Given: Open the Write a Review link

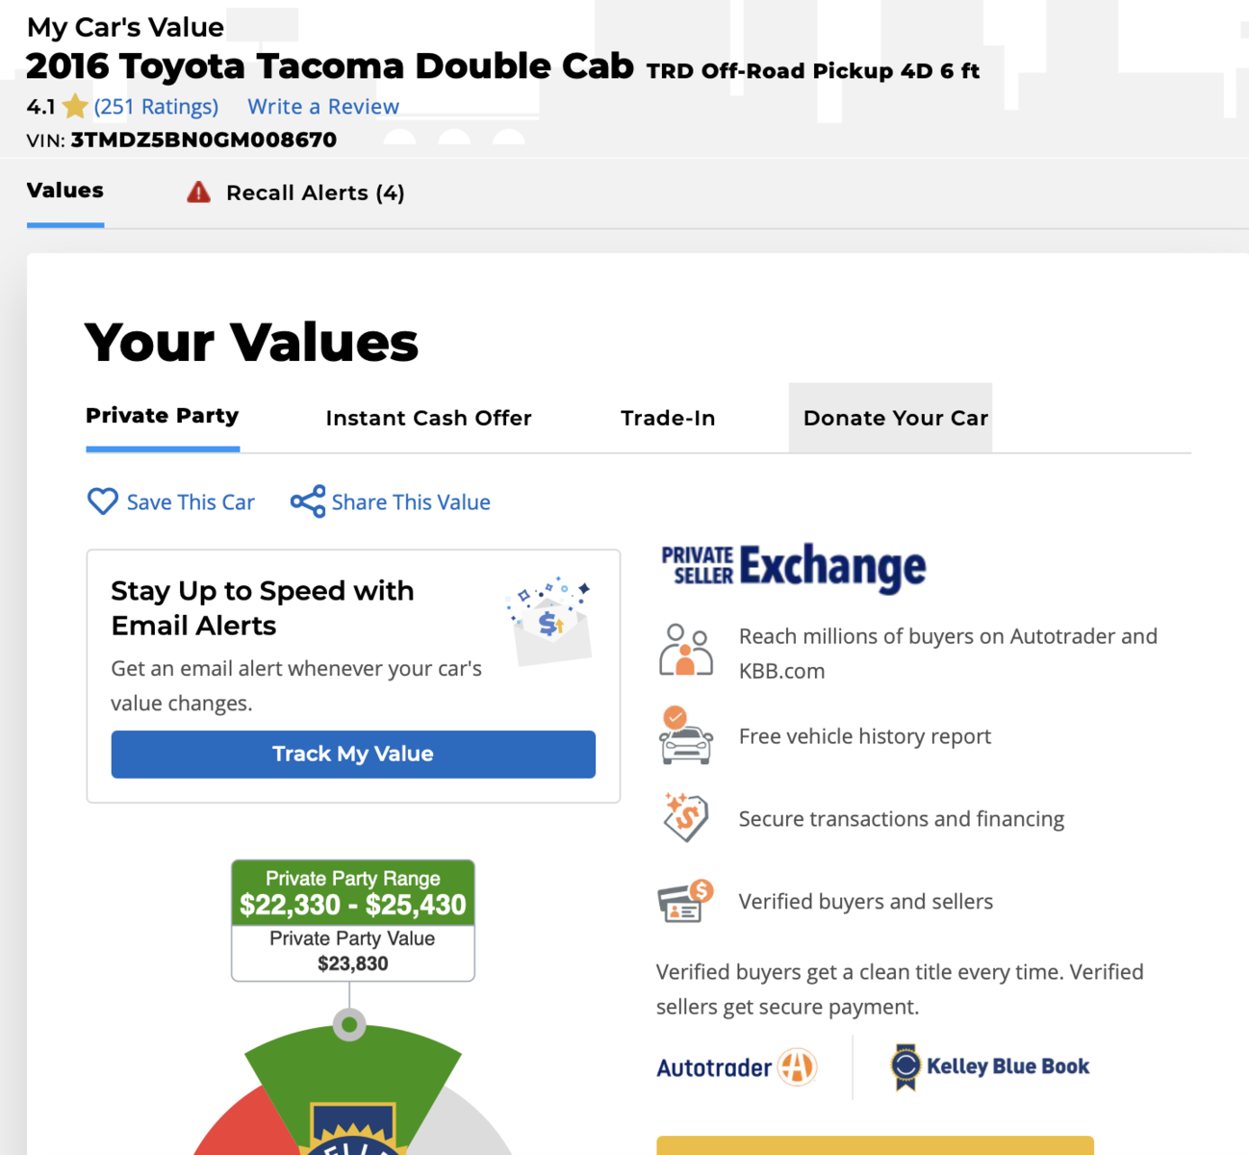Looking at the screenshot, I should [323, 106].
